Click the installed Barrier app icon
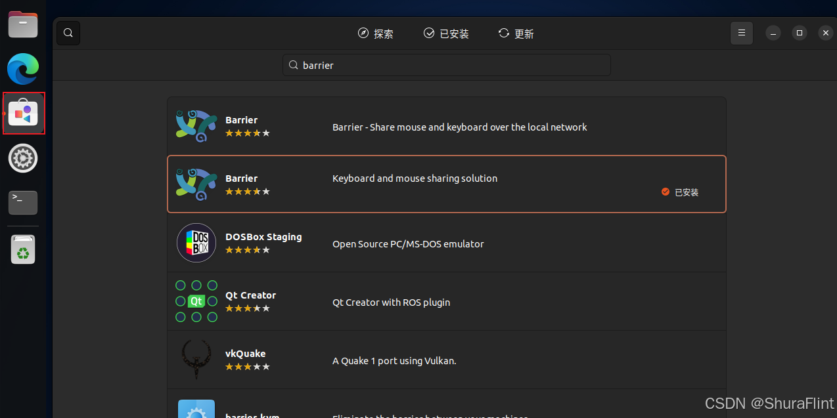 tap(195, 184)
